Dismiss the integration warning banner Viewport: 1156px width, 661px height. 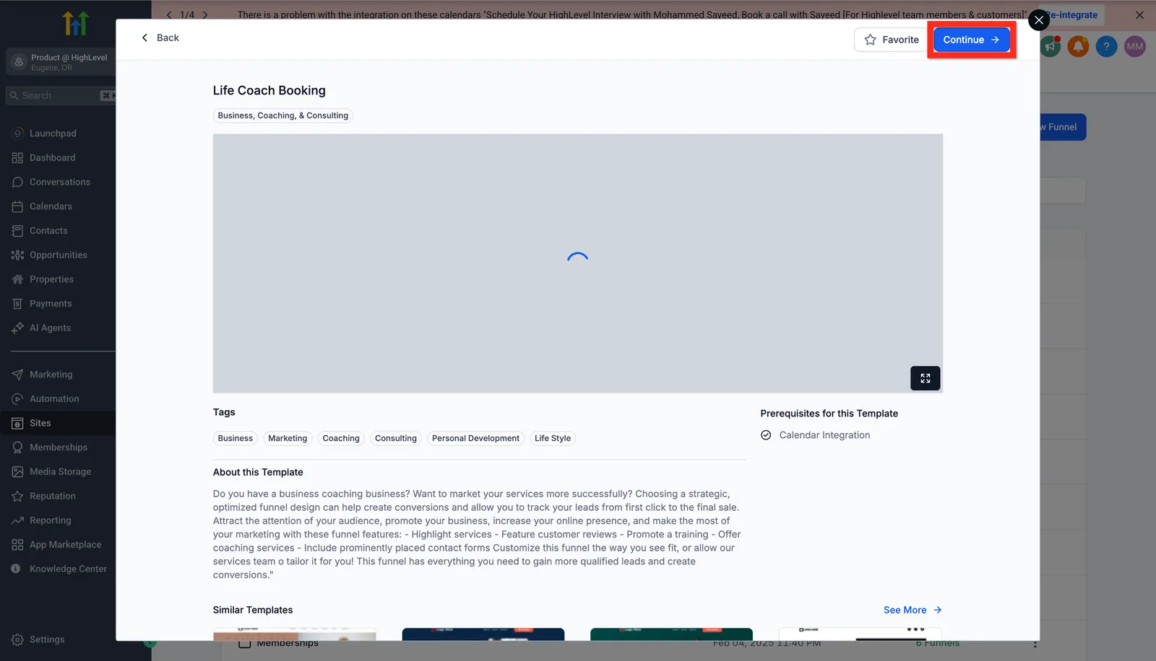(1139, 14)
